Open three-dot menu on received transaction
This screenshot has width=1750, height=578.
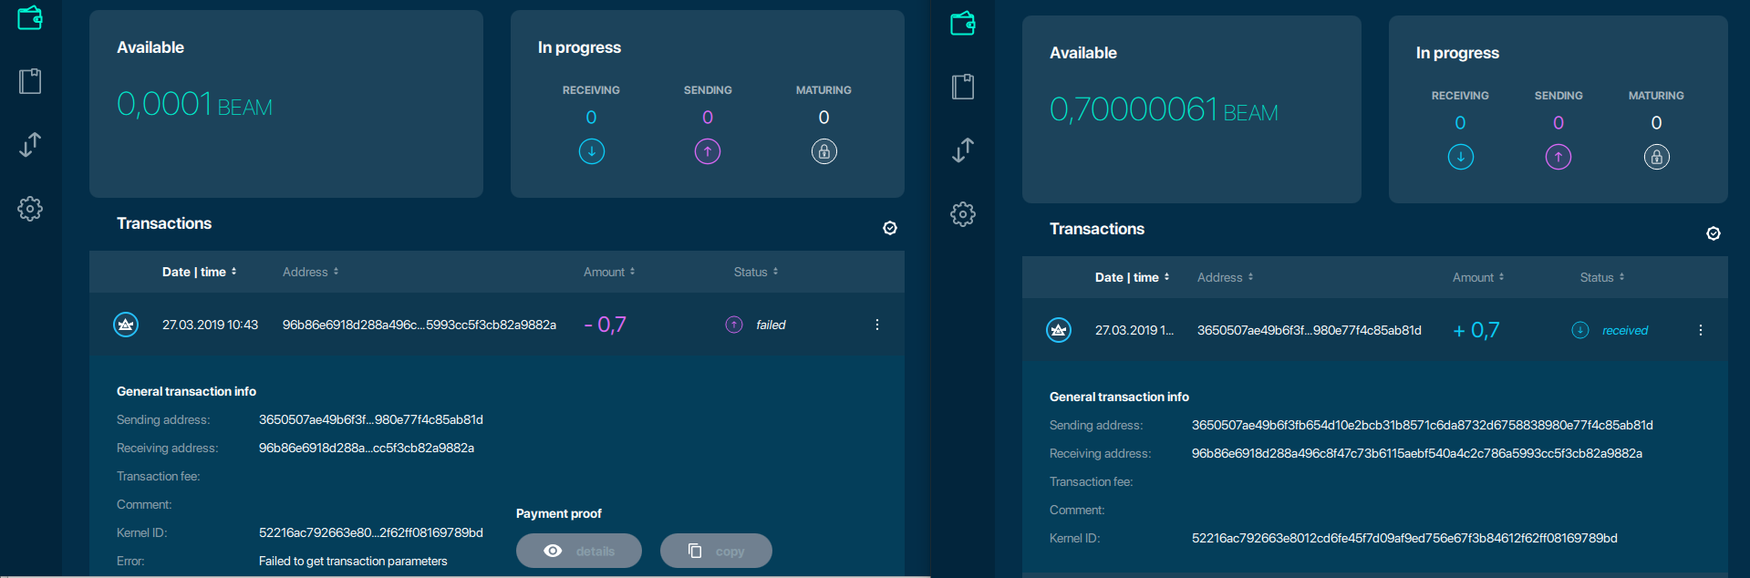1701,330
